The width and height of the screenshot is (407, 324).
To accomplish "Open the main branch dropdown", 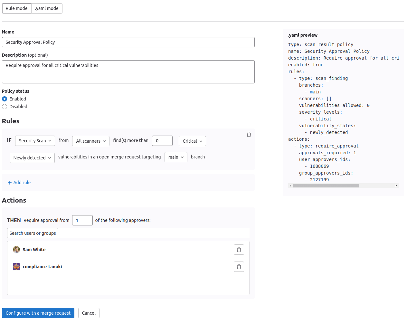I will [176, 157].
